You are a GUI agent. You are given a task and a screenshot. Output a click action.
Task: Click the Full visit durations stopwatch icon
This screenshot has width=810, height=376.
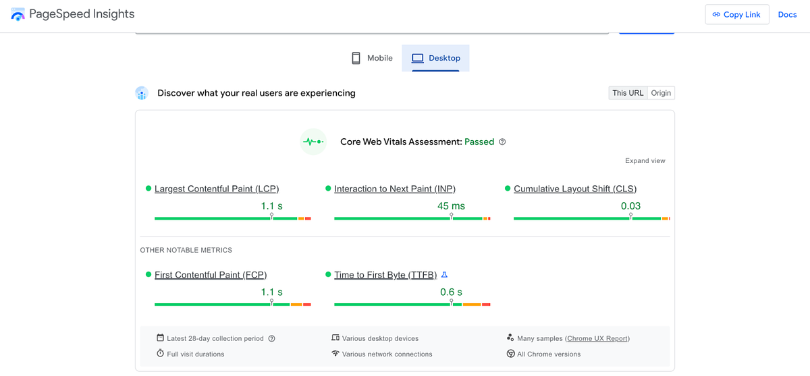pyautogui.click(x=160, y=354)
